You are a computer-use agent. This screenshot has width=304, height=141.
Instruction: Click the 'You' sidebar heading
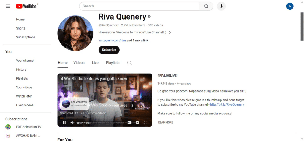tap(8, 52)
